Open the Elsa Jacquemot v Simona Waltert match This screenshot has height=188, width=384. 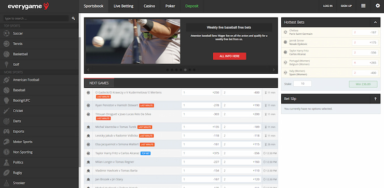[x=117, y=144]
